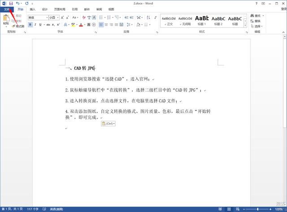
Task: Click the Shrink Font icon
Action: [x=67, y=17]
